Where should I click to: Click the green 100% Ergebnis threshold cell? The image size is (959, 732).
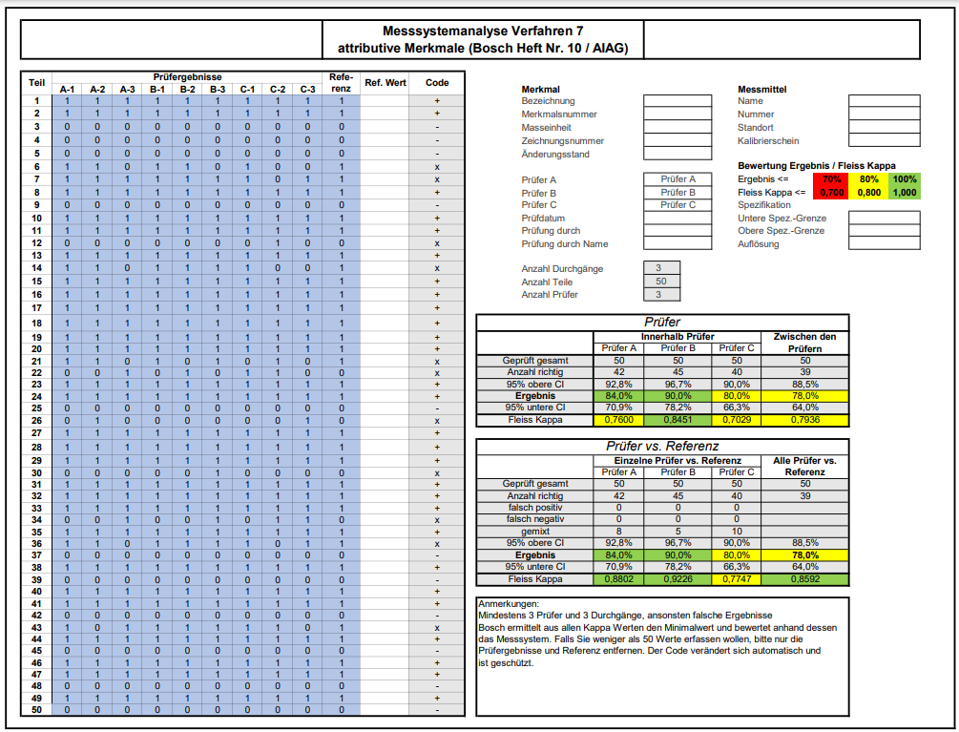click(x=904, y=179)
